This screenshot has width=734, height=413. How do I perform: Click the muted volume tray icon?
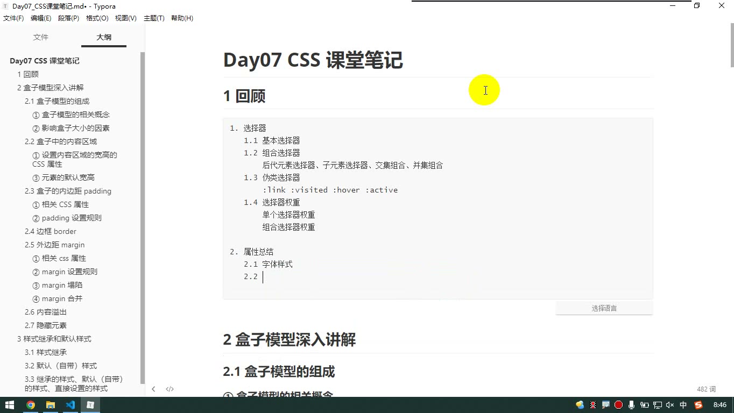pyautogui.click(x=670, y=405)
